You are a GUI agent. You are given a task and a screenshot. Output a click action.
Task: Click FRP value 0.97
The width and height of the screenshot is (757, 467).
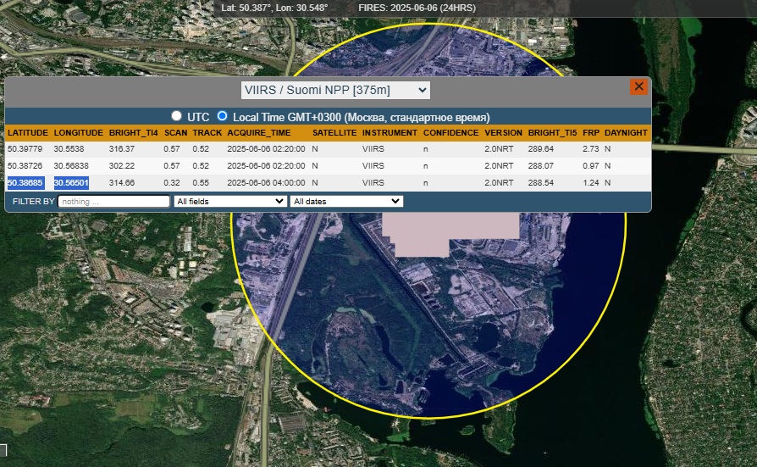(x=591, y=166)
